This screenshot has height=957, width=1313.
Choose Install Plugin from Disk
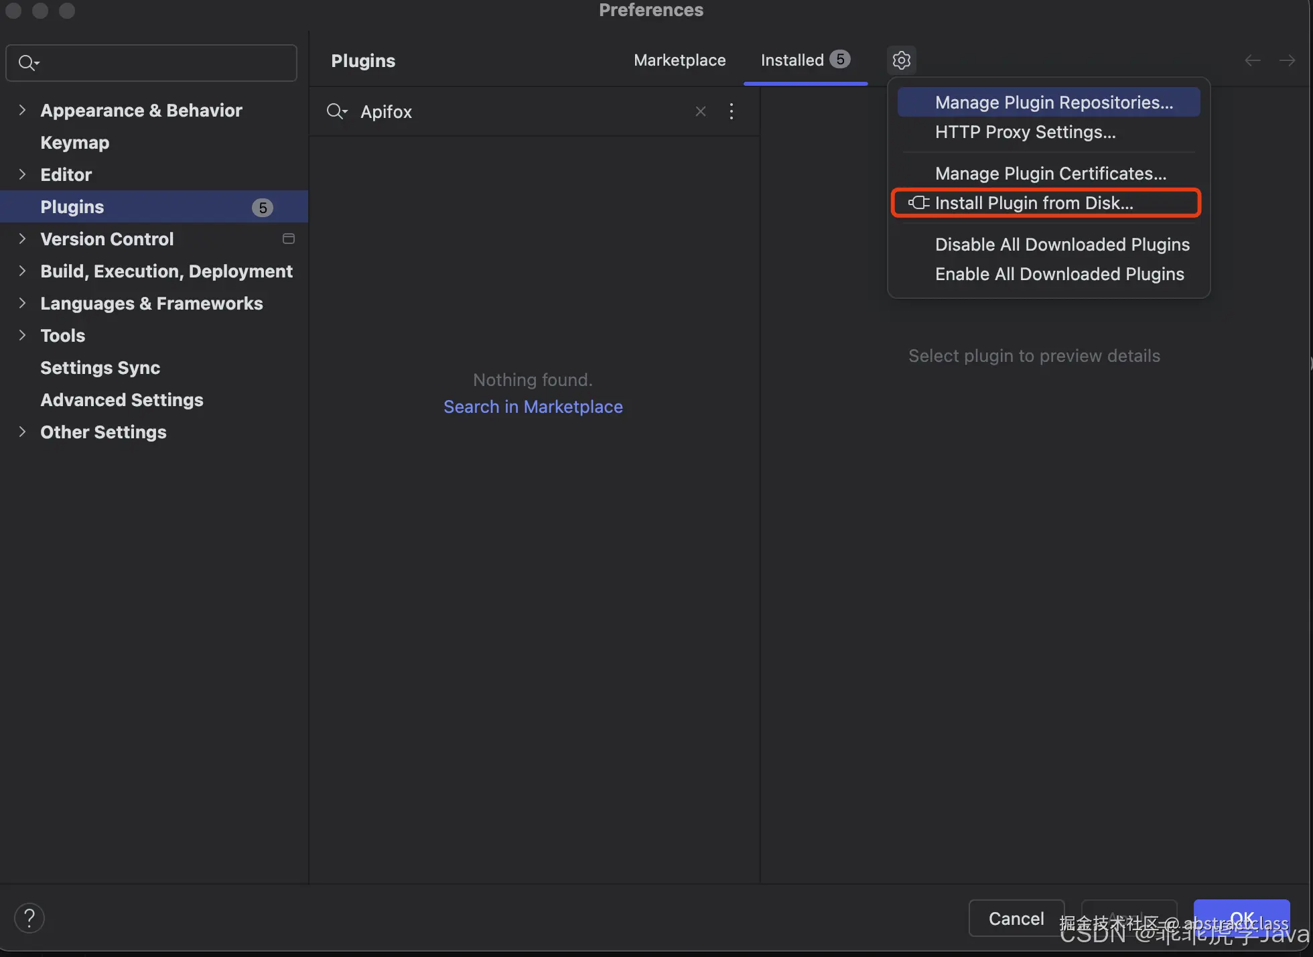[x=1034, y=203]
